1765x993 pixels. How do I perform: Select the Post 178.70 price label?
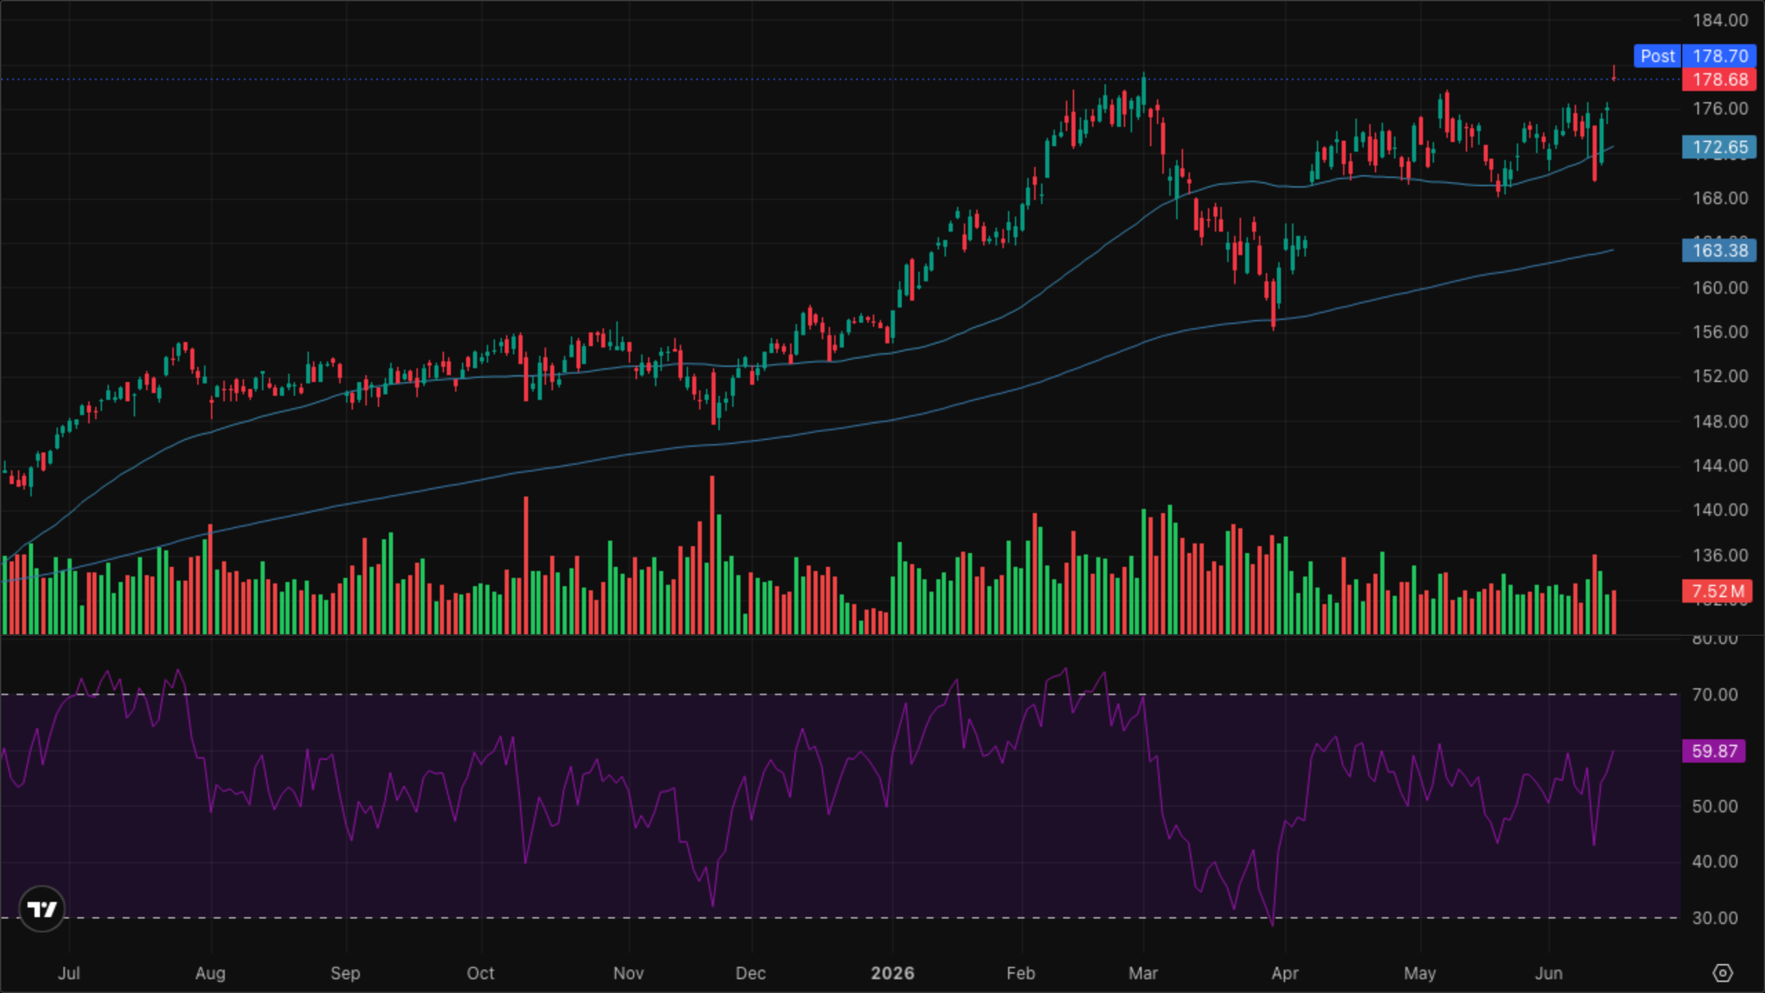(1695, 56)
